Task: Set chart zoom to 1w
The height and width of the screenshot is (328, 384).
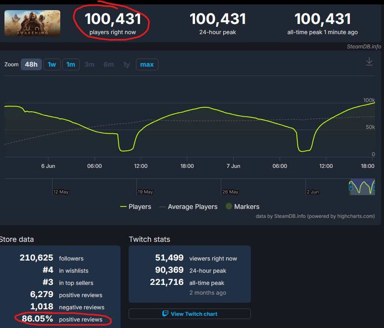Action: tap(52, 65)
